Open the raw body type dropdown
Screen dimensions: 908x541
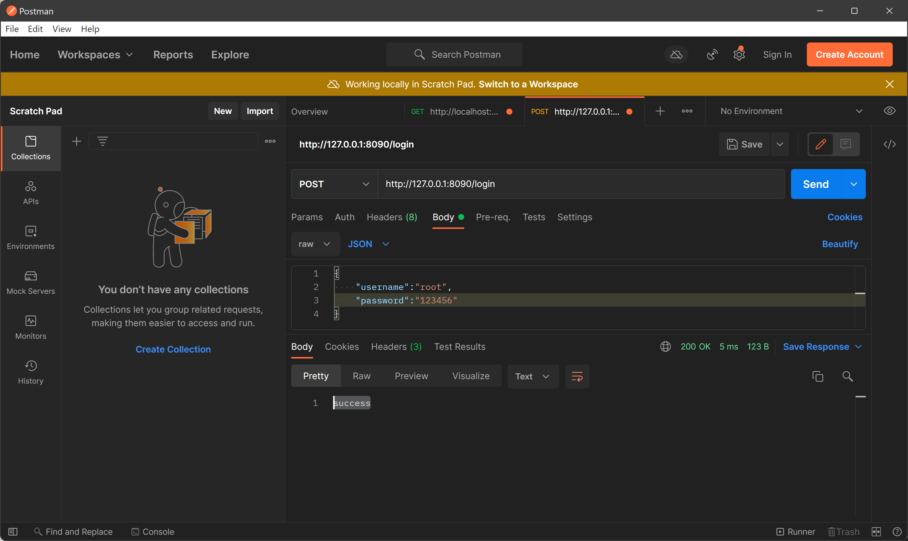coord(315,244)
